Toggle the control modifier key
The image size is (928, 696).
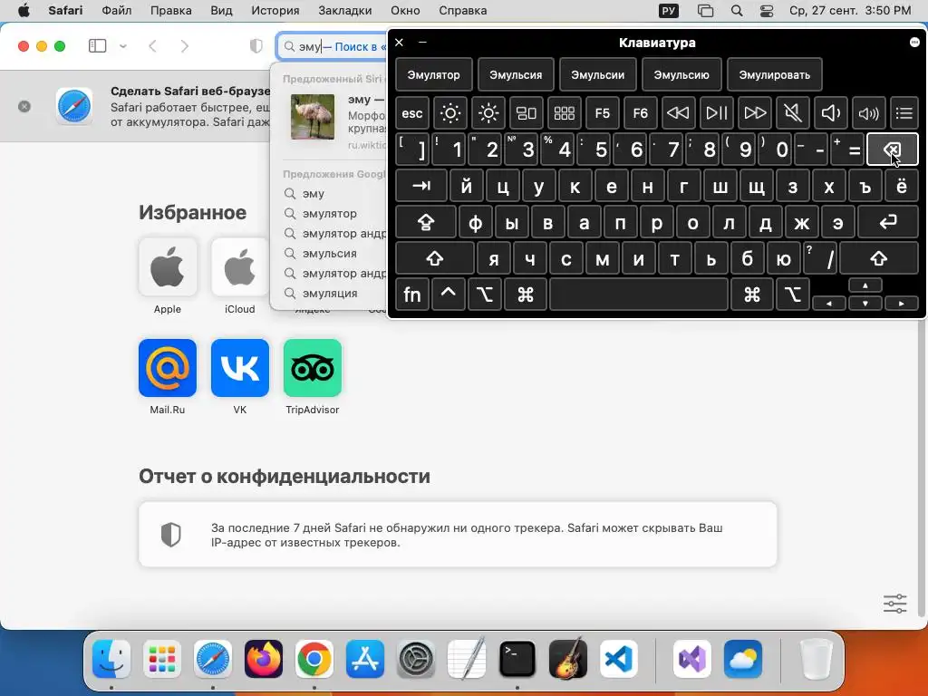point(448,295)
